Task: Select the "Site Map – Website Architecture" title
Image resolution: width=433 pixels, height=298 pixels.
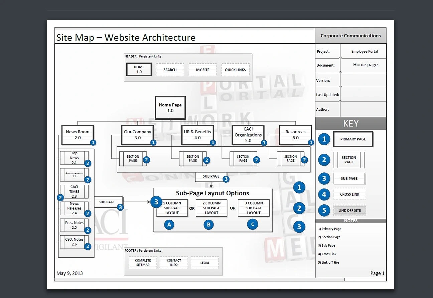Action: coord(126,38)
